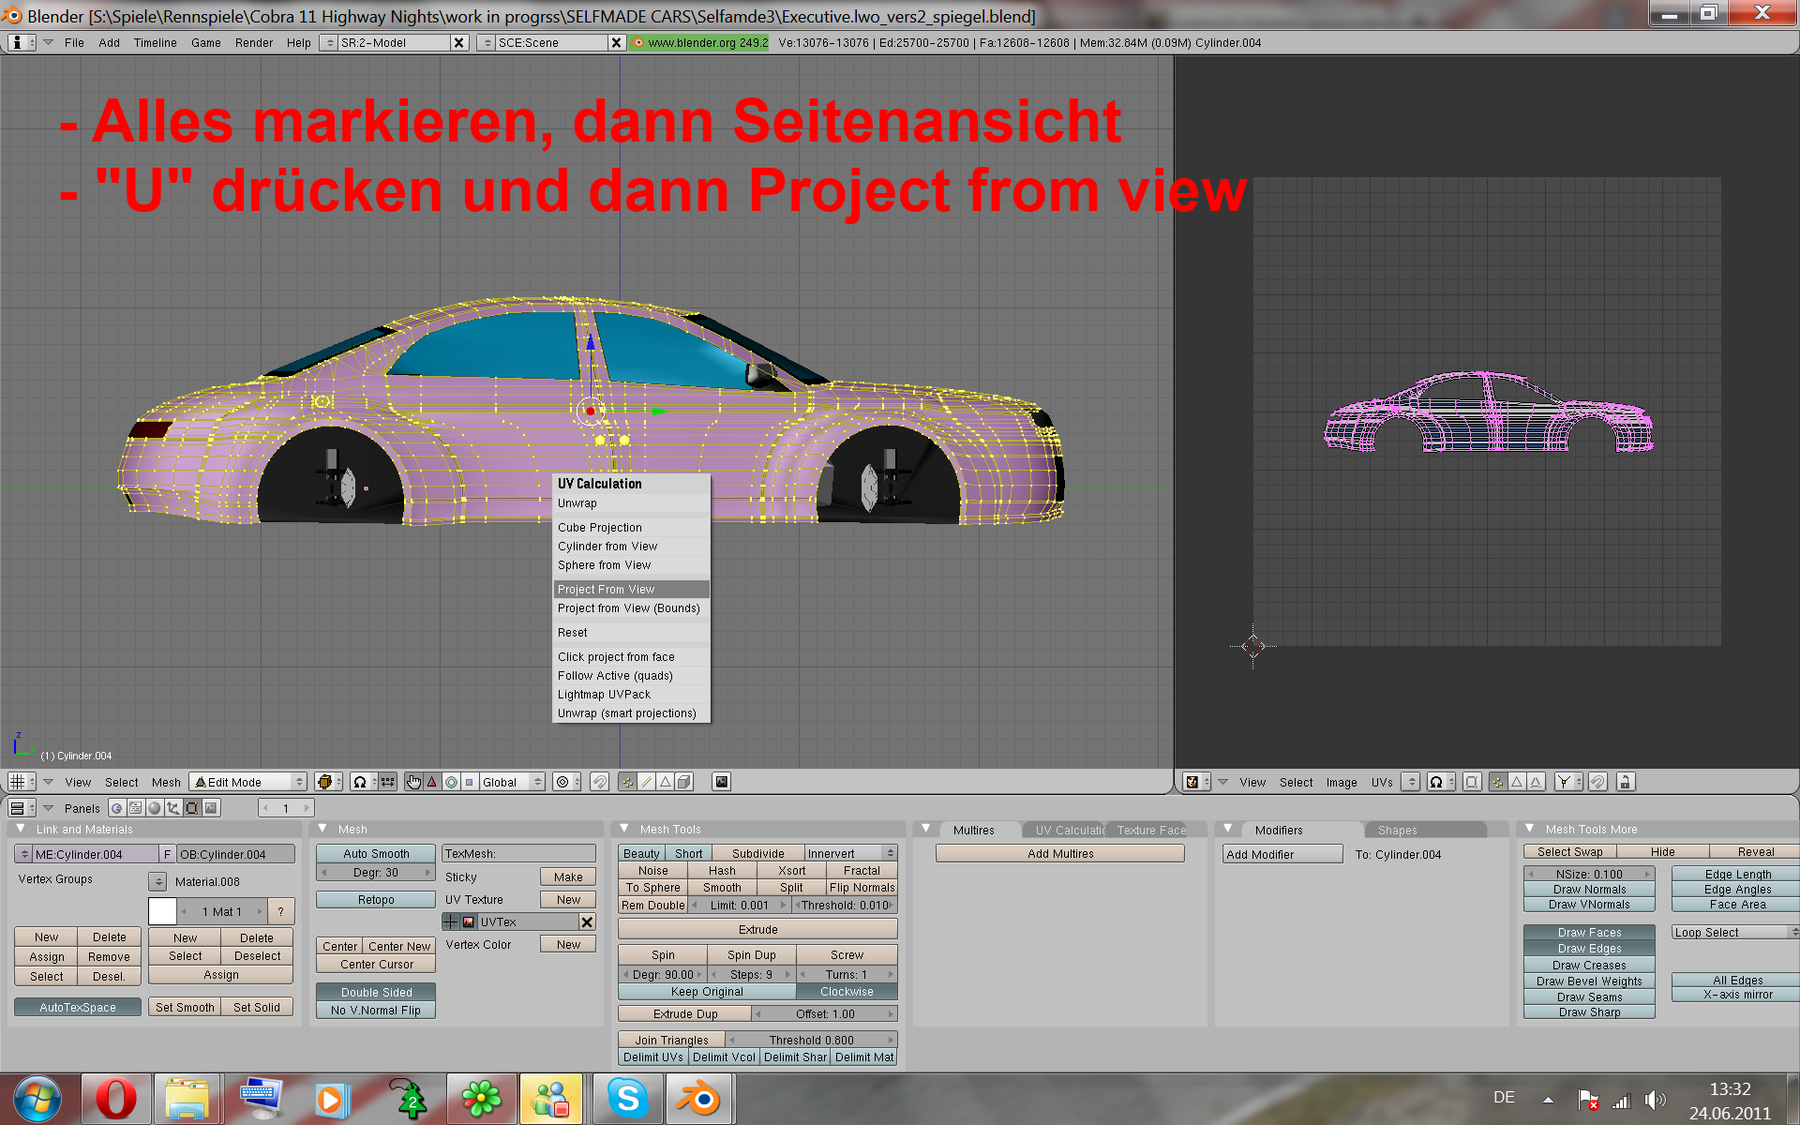Click the translate manipulator triangle icon

click(x=432, y=782)
